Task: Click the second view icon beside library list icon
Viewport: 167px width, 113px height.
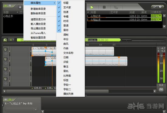Action: coord(10,6)
